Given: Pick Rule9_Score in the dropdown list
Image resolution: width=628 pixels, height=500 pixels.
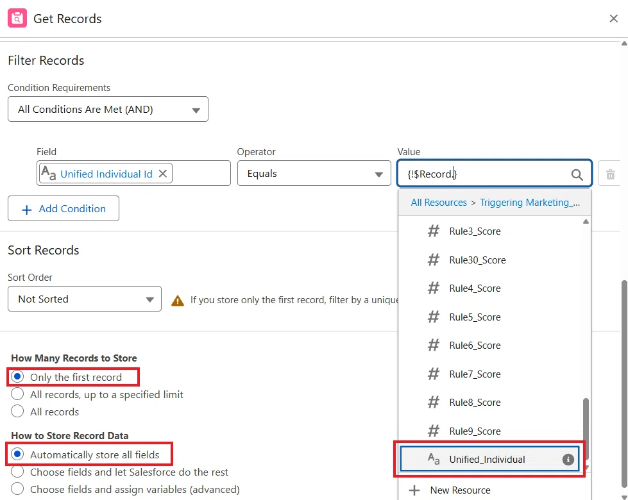Looking at the screenshot, I should [491, 431].
